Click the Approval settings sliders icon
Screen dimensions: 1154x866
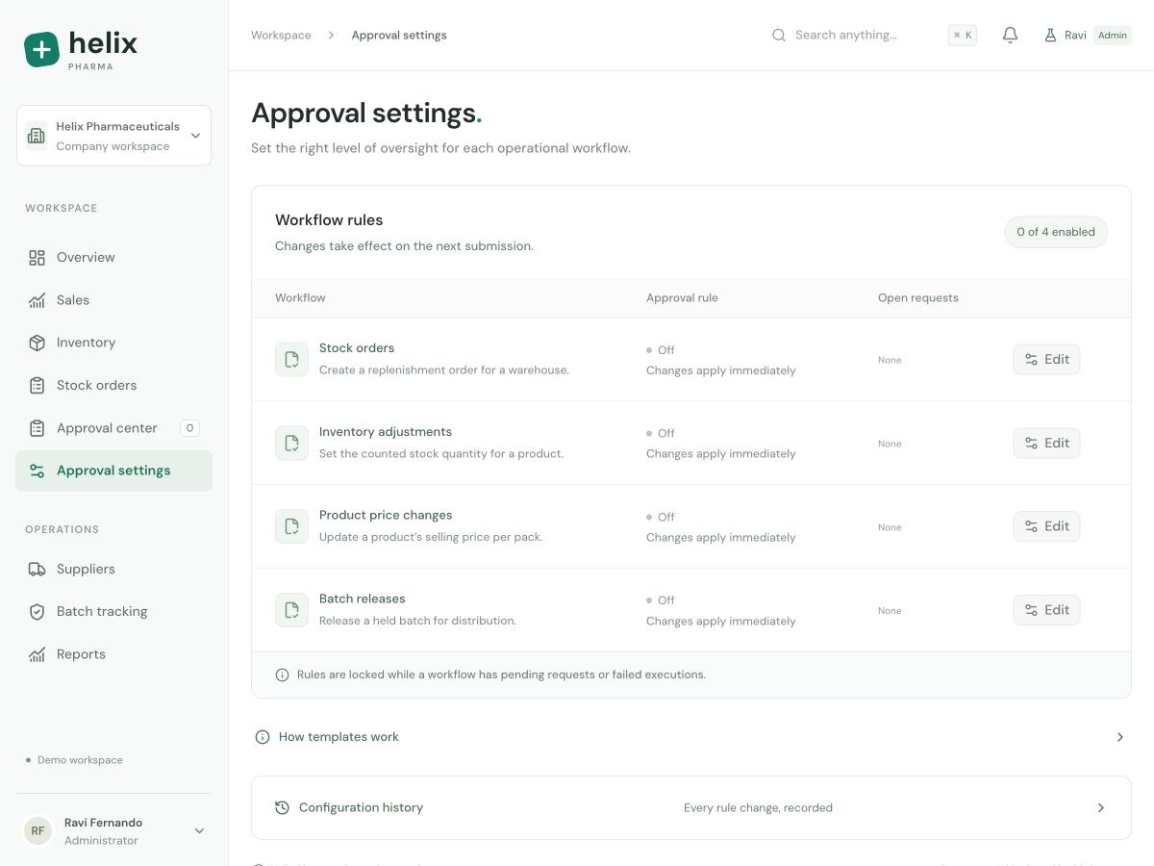click(x=37, y=471)
